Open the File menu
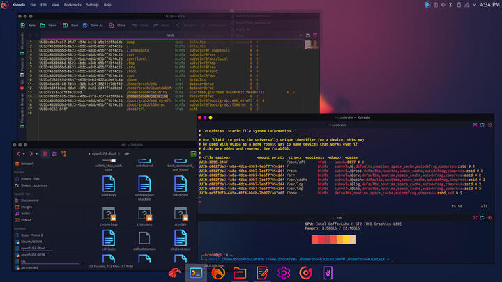Viewport: 502px width, 282px height. [x=33, y=5]
